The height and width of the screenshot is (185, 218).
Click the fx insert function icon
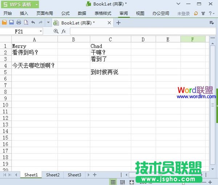click(64, 32)
